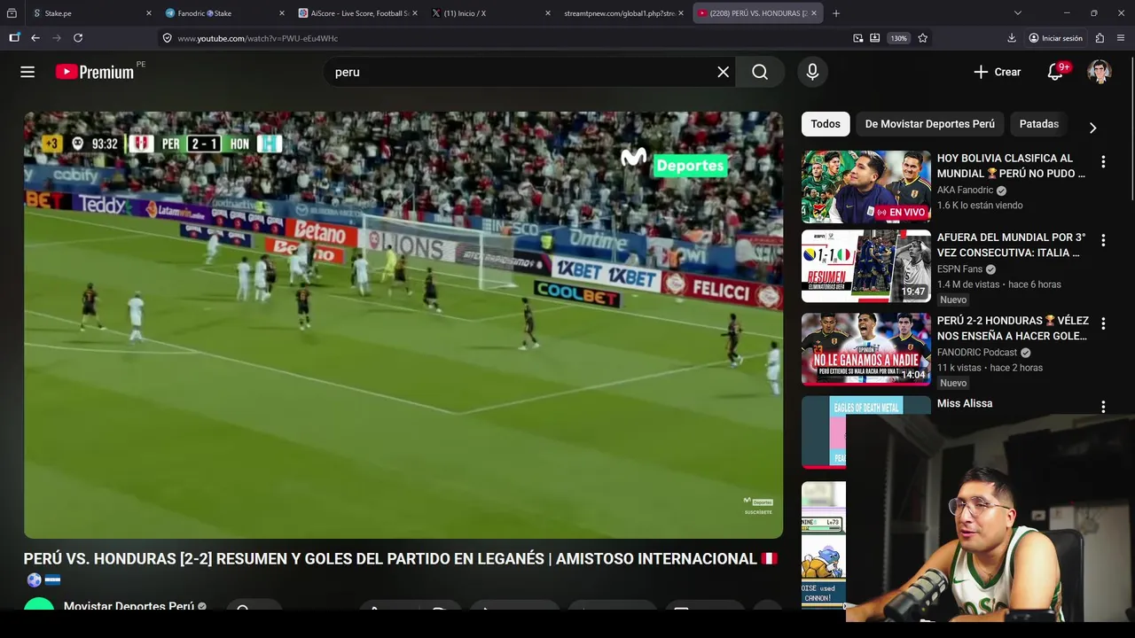Open Movistar Deportes Perú channel avatar
Viewport: 1135px width, 638px height.
(39, 606)
